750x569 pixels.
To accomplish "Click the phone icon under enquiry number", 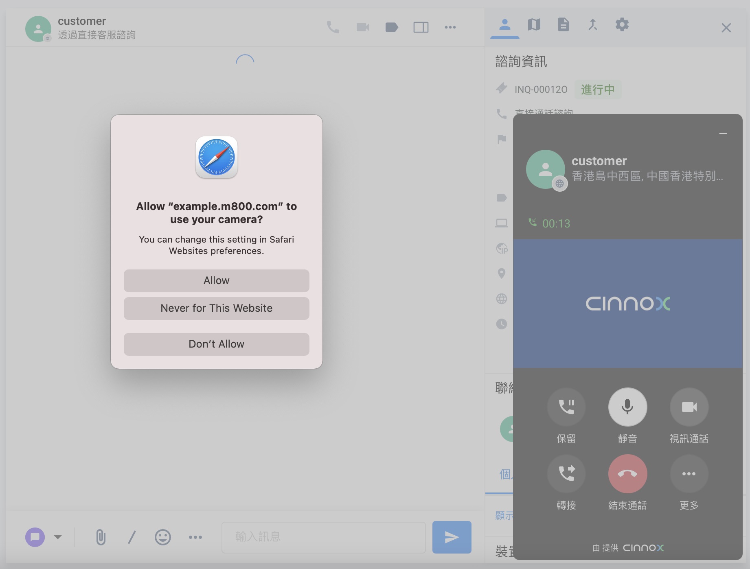I will pyautogui.click(x=502, y=114).
